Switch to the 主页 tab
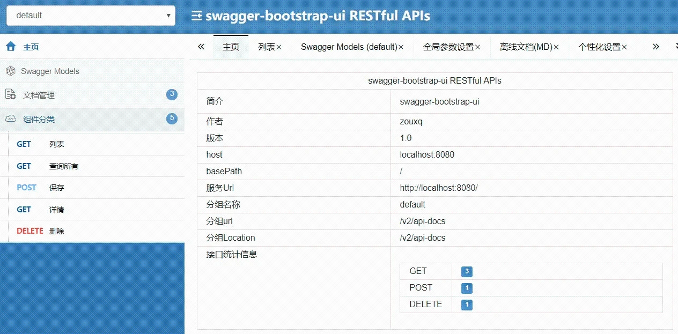This screenshot has width=678, height=334. click(x=231, y=47)
